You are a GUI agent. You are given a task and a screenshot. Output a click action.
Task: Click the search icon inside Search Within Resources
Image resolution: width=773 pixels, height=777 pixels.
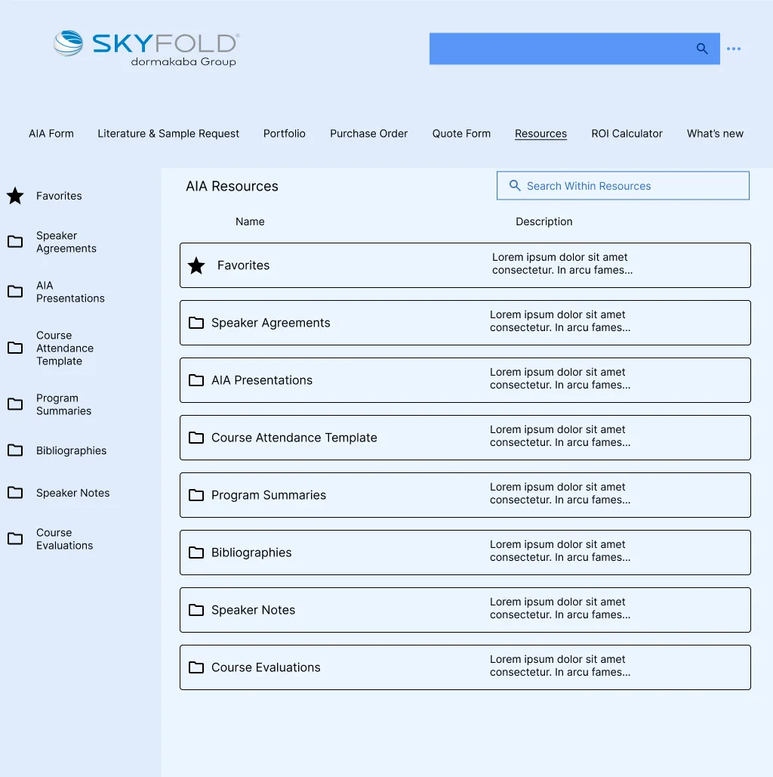click(x=514, y=185)
